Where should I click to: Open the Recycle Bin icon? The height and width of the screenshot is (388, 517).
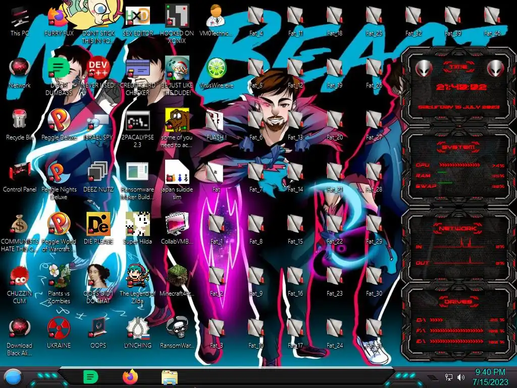point(20,125)
